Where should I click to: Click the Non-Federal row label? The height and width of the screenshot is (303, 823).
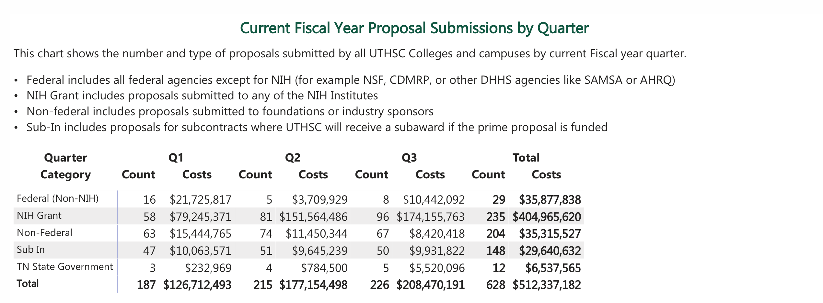coord(45,233)
